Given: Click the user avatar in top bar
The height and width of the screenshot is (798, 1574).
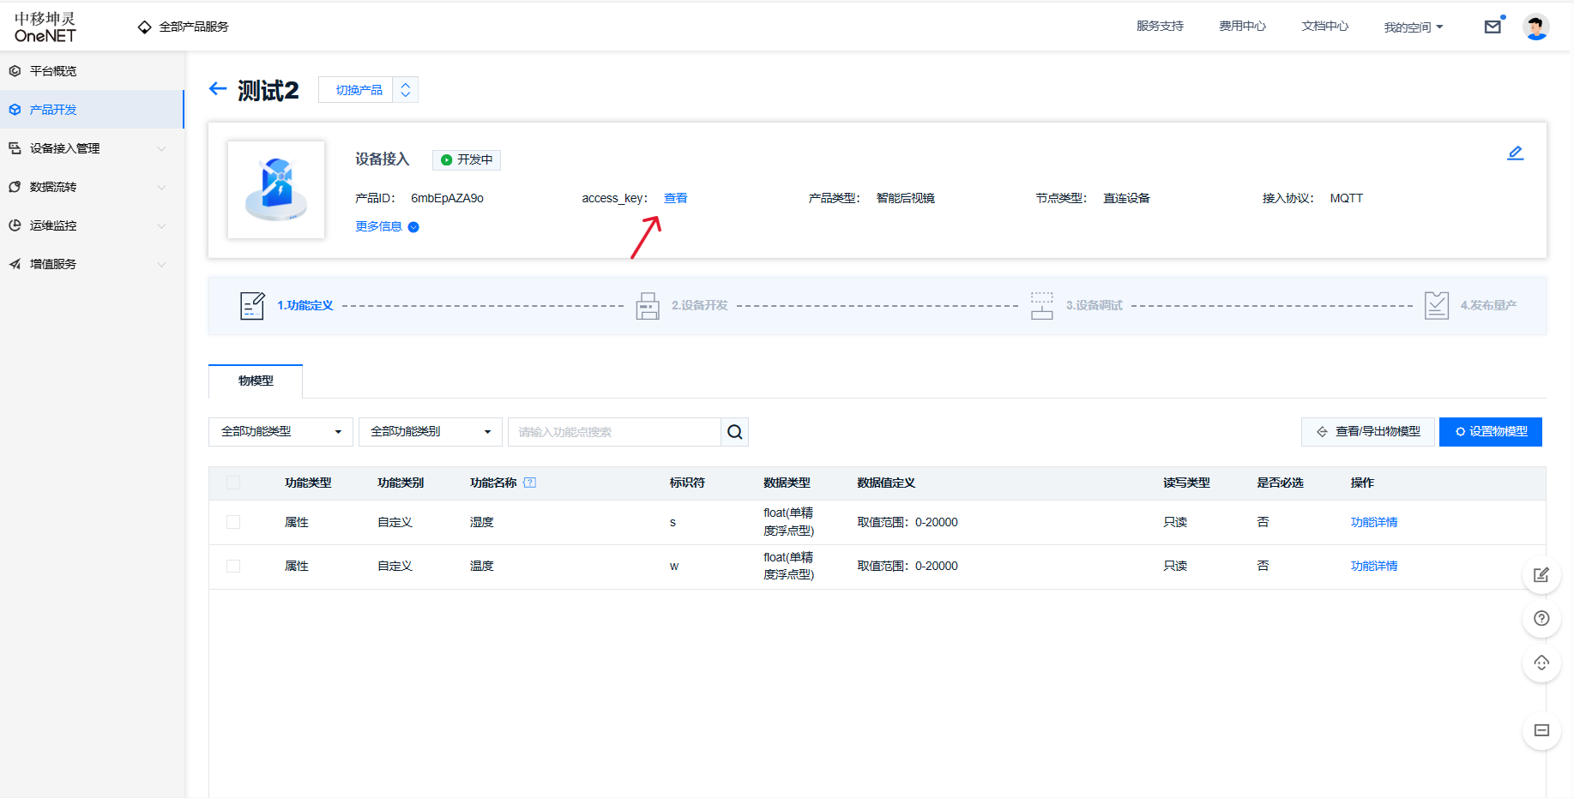Looking at the screenshot, I should pos(1535,27).
